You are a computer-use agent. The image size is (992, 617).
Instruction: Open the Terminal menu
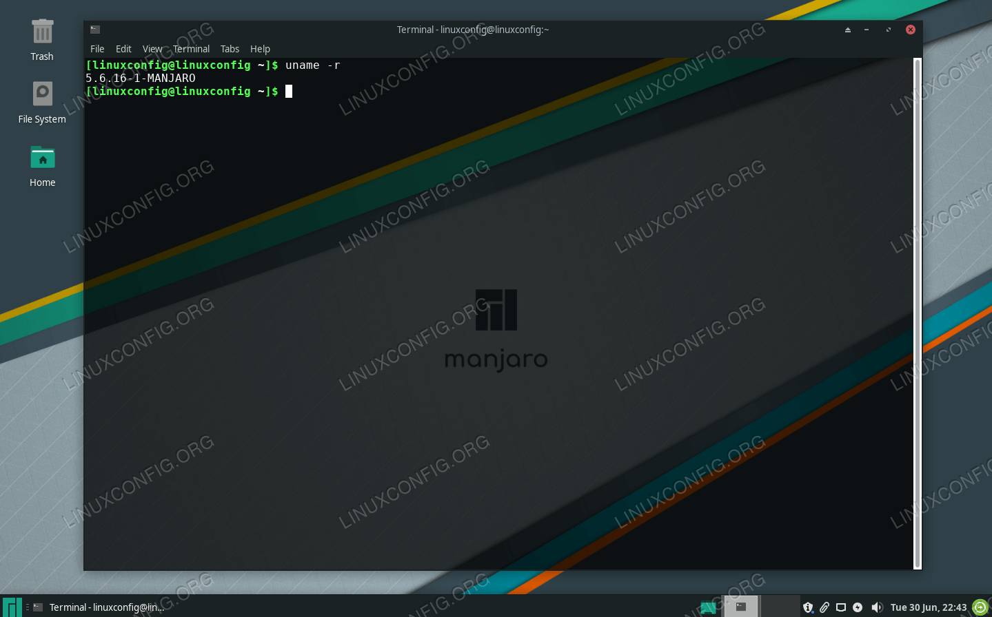pyautogui.click(x=191, y=49)
